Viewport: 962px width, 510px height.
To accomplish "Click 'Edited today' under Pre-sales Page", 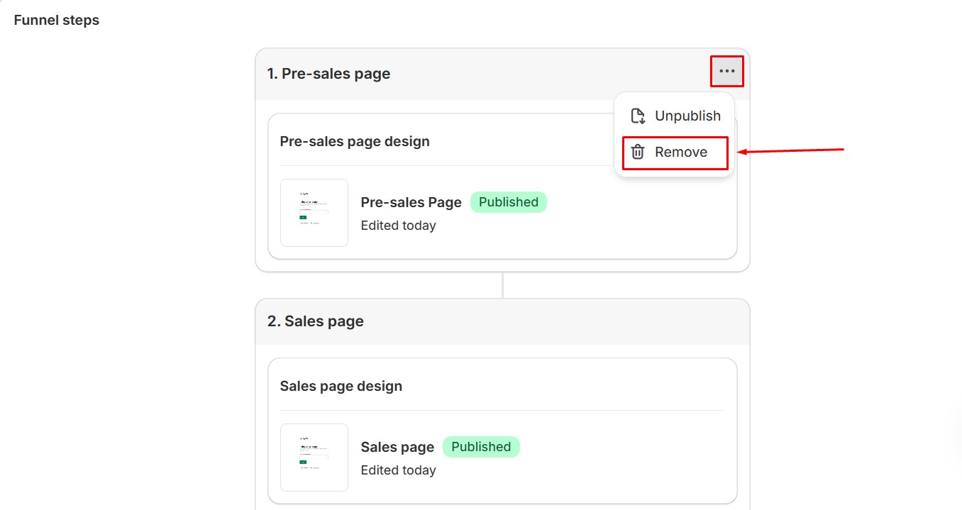I will click(x=398, y=226).
